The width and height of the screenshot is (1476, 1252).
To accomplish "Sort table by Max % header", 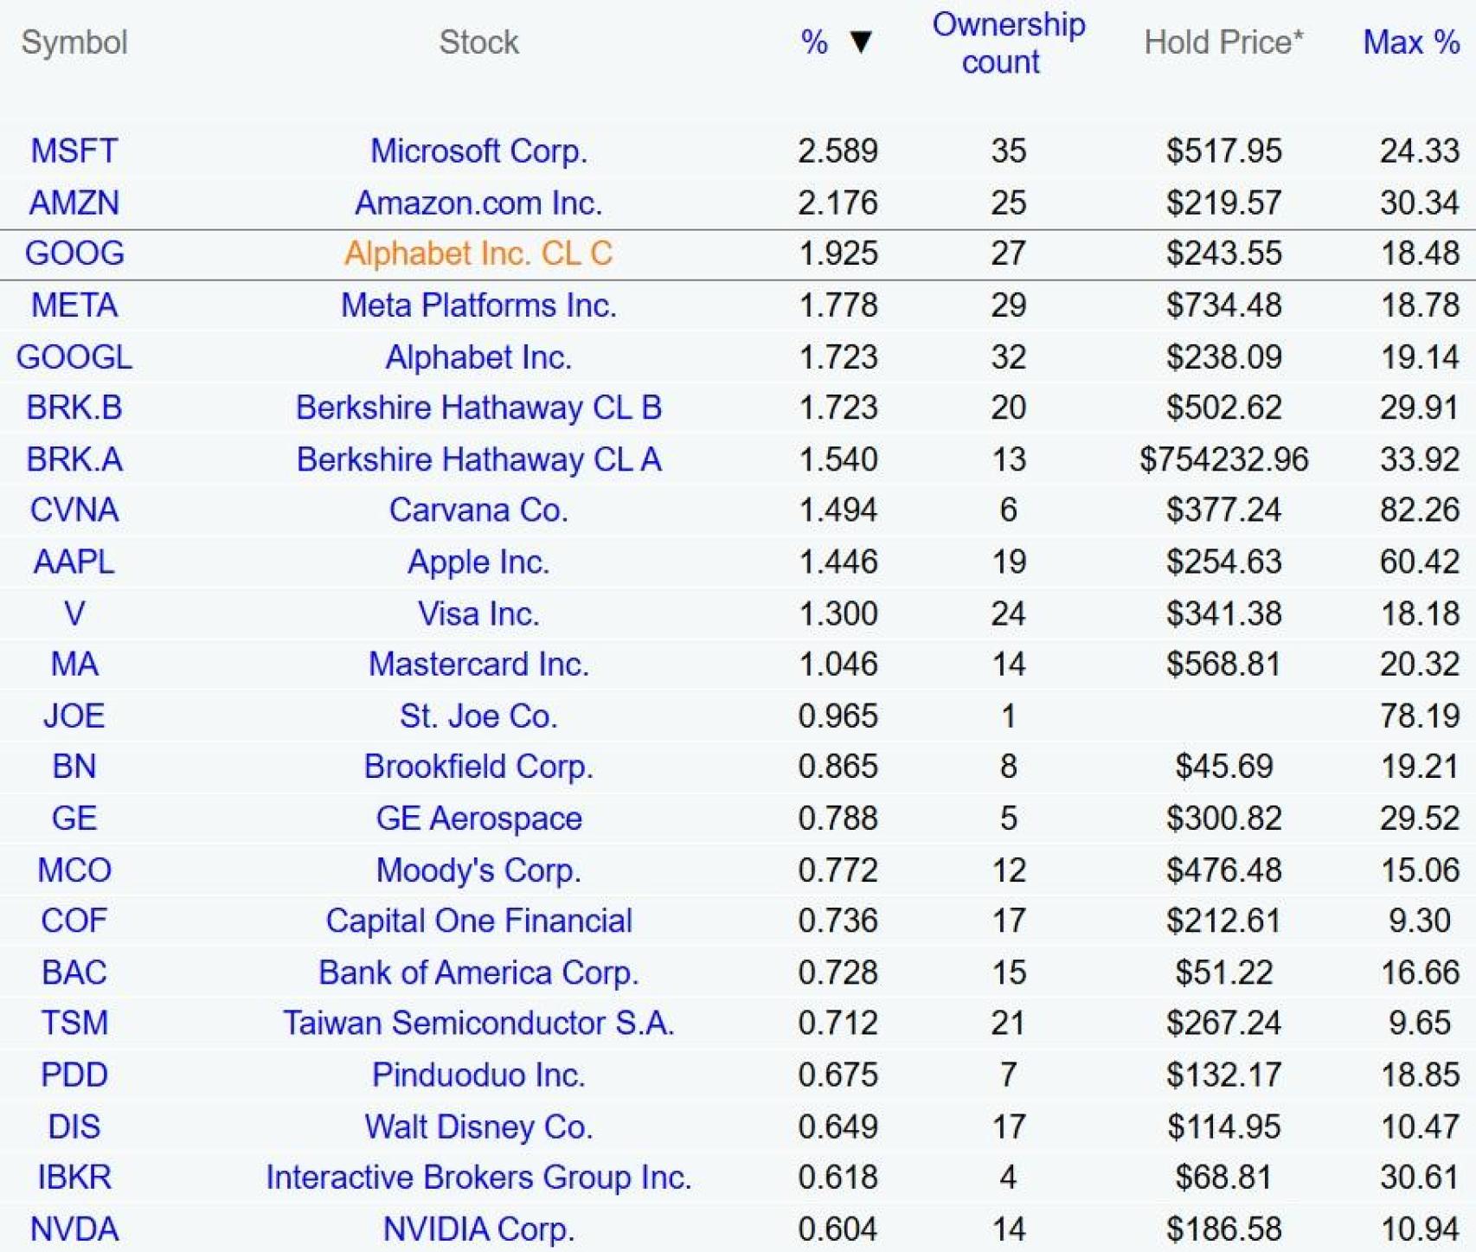I will 1410,42.
